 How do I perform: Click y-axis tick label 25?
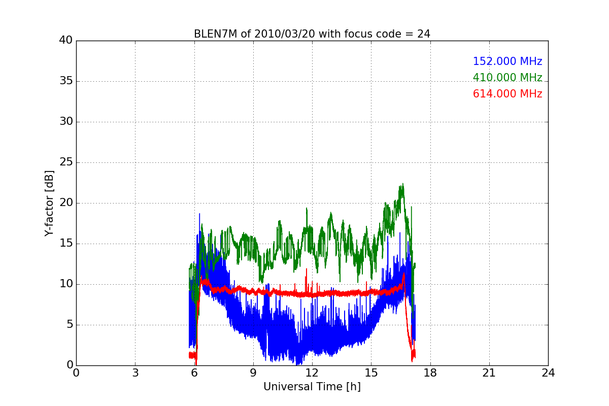pos(66,162)
